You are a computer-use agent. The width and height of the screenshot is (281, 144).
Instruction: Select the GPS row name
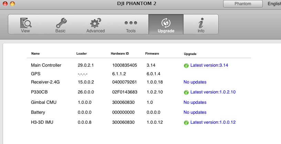click(x=36, y=74)
